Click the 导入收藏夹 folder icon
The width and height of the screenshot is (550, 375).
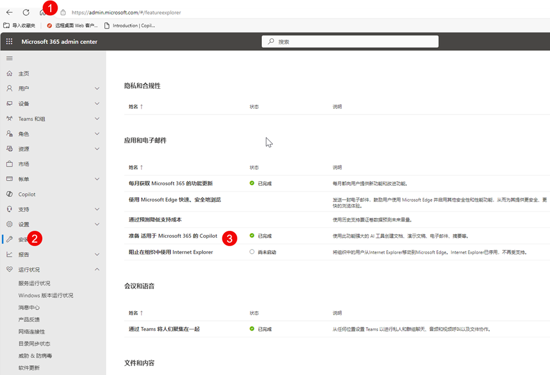coord(6,25)
